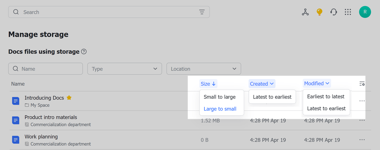Viewport: 380px width, 150px height.
Task: Open the app launcher grid icon
Action: (x=348, y=12)
